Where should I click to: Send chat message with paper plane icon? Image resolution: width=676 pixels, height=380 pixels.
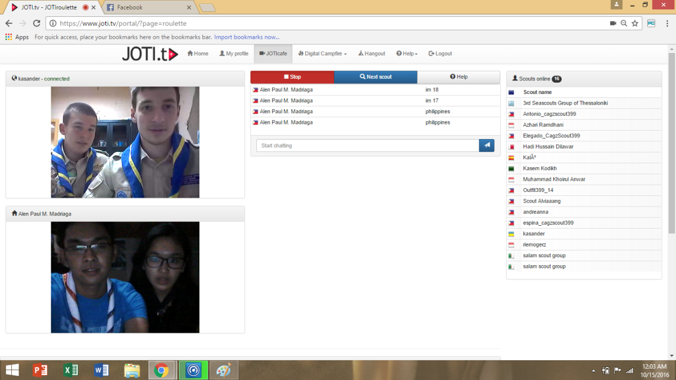pyautogui.click(x=486, y=146)
